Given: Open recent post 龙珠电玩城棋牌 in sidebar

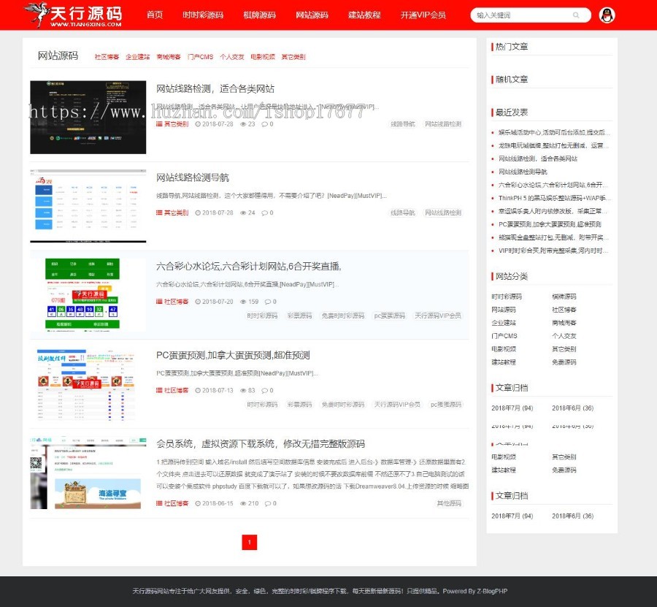Looking at the screenshot, I should pos(553,145).
